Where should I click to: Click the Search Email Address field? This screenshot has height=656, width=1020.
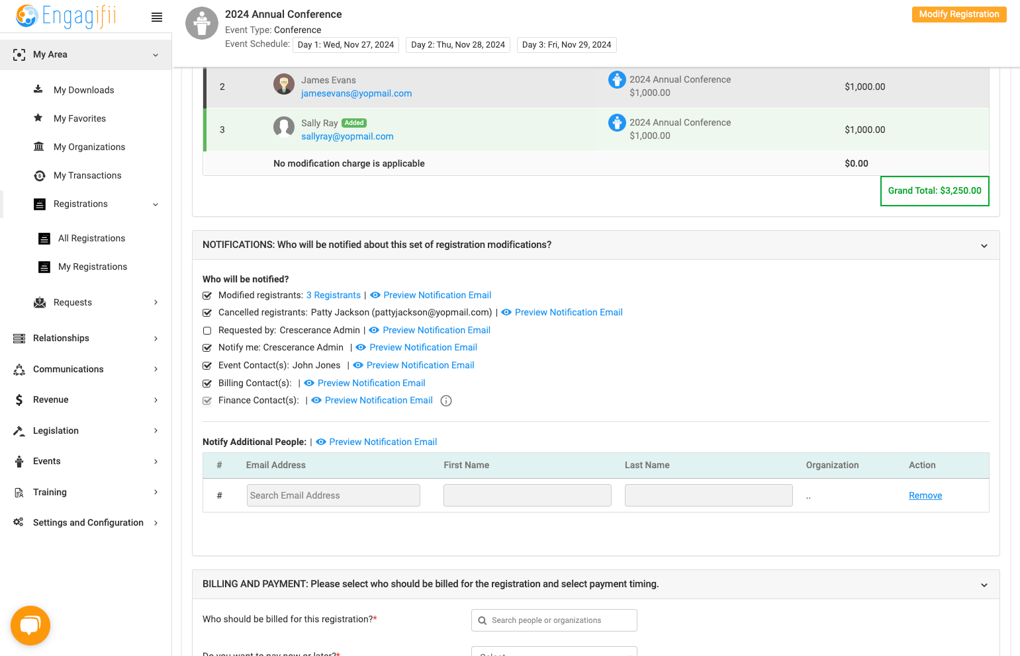[x=334, y=495]
